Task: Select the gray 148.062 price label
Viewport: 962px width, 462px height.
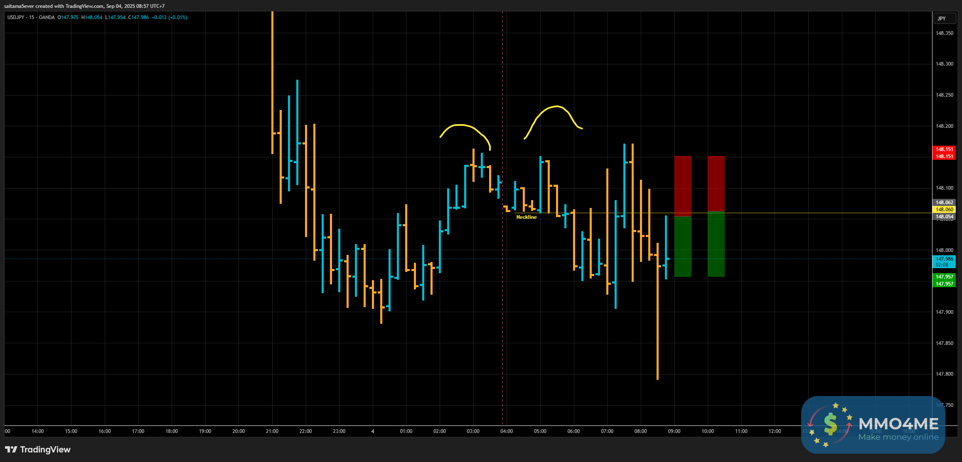Action: 944,203
